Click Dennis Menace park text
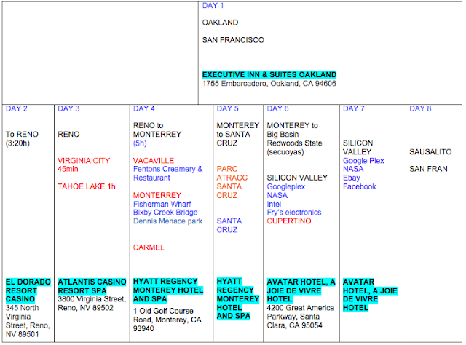 pyautogui.click(x=167, y=221)
